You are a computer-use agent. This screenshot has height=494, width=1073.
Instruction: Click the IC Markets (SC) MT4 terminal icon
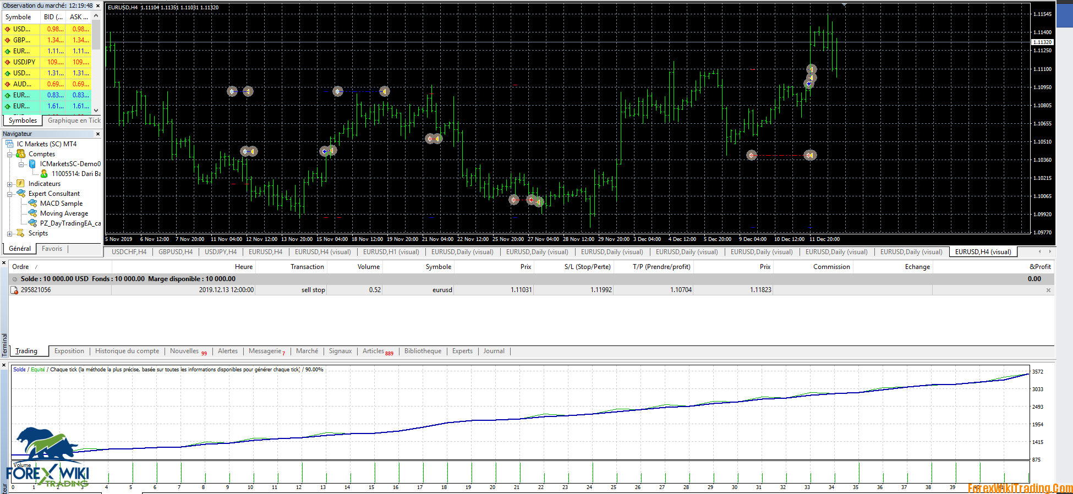tap(9, 144)
